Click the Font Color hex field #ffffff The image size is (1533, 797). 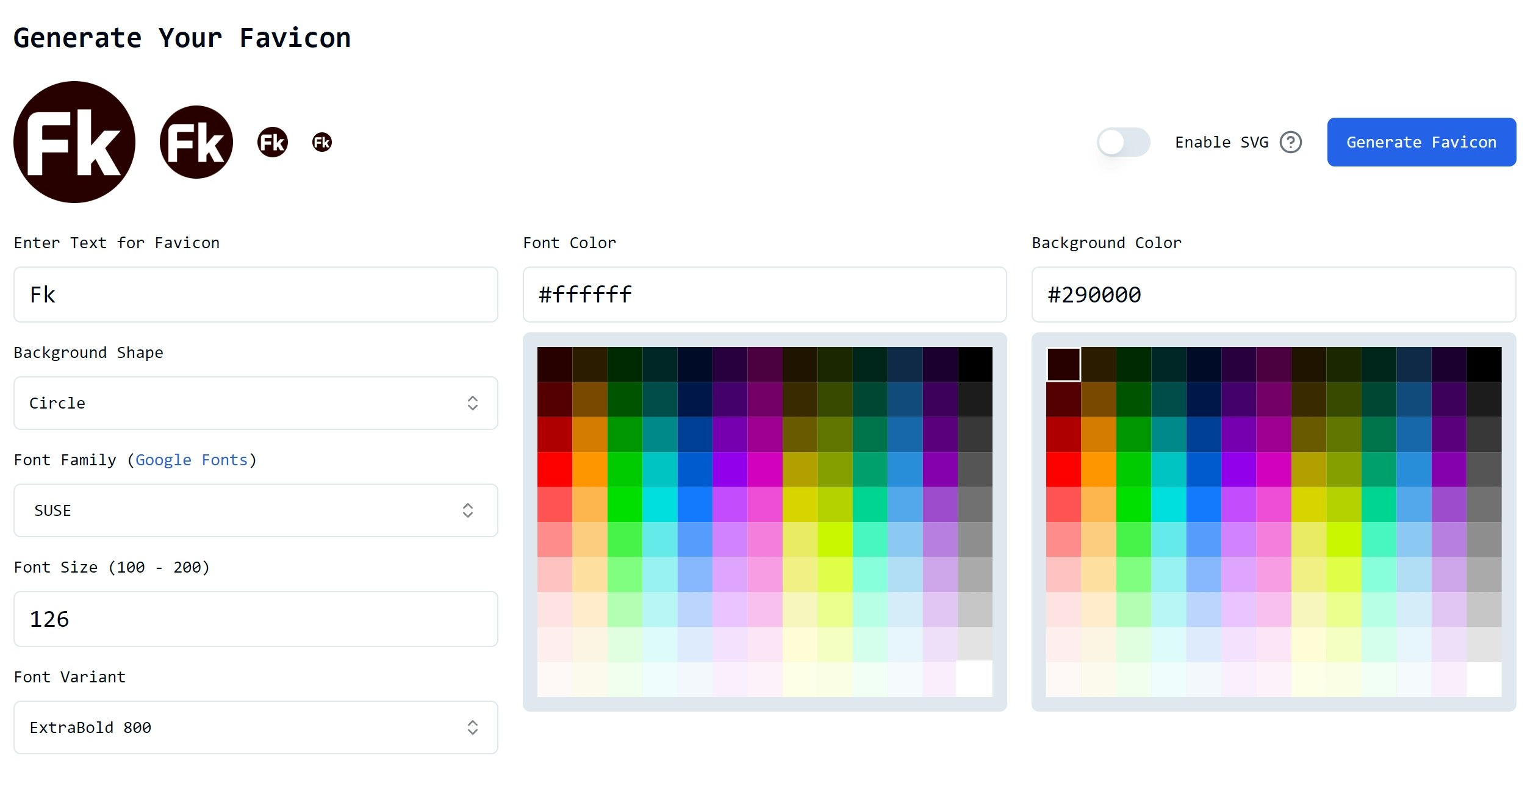(764, 295)
